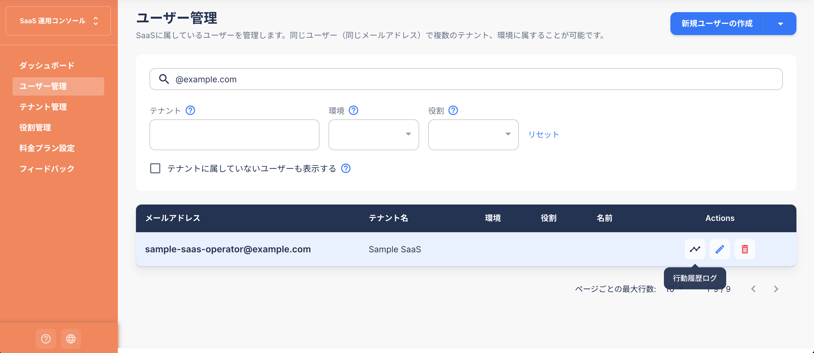
Task: Open the tenant filter help icon
Action: (190, 110)
